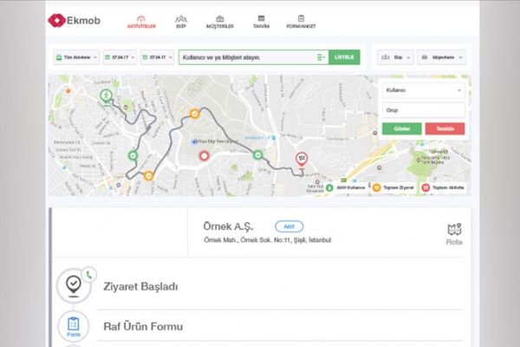Click the red circle marker on map
The image size is (520, 347).
tap(205, 156)
